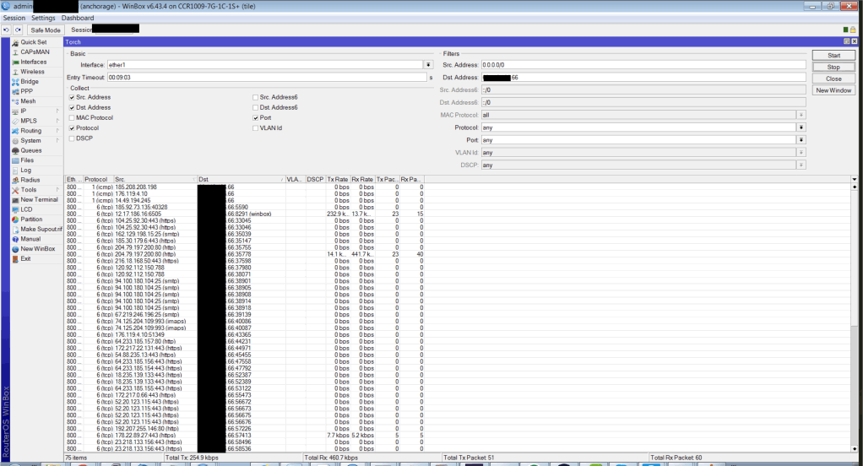Screen dimensions: 863x466
Task: Enable DSCP collect checkbox
Action: click(72, 138)
